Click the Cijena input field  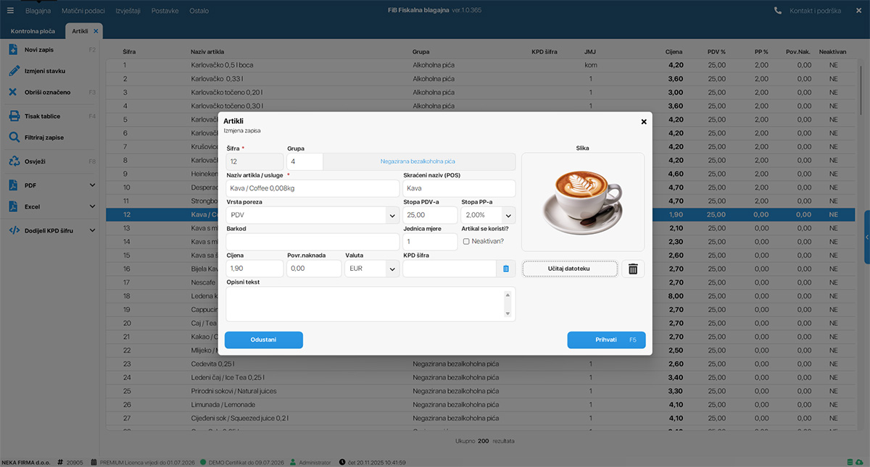coord(254,269)
